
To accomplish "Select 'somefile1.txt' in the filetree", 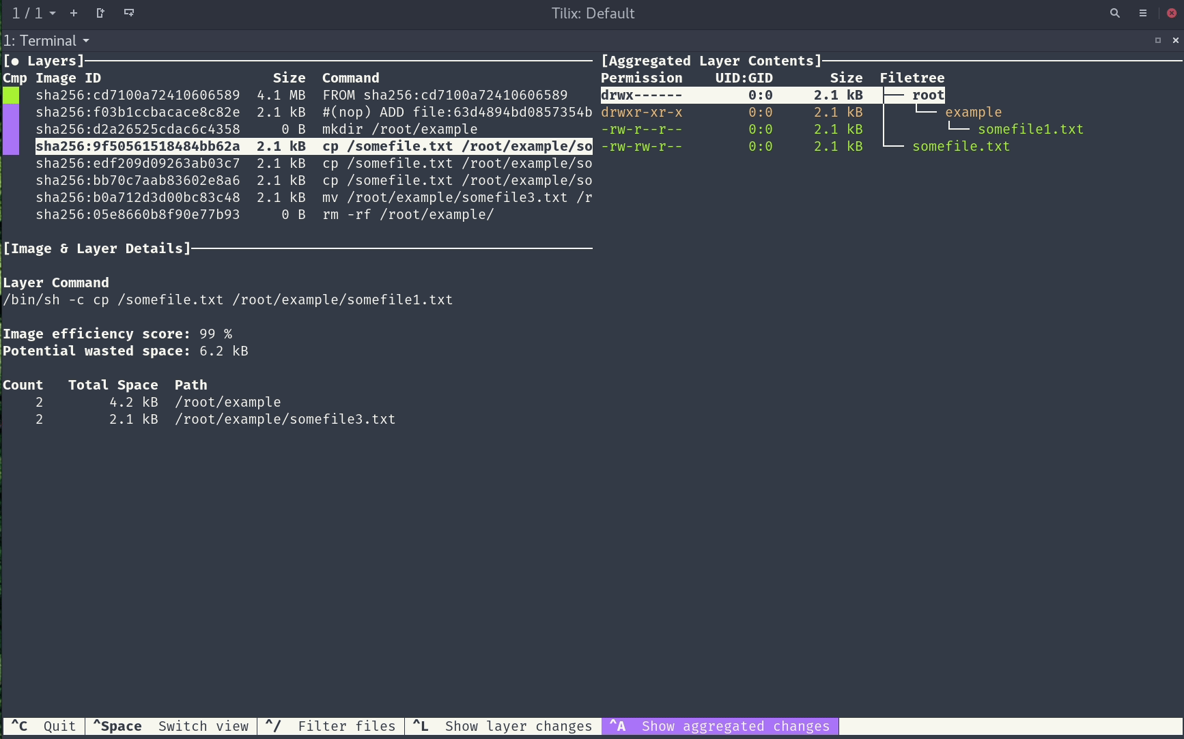I will [x=1030, y=129].
